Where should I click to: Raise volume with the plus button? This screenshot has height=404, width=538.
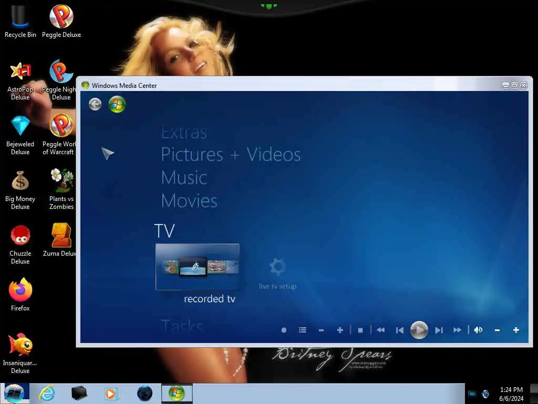tap(516, 330)
